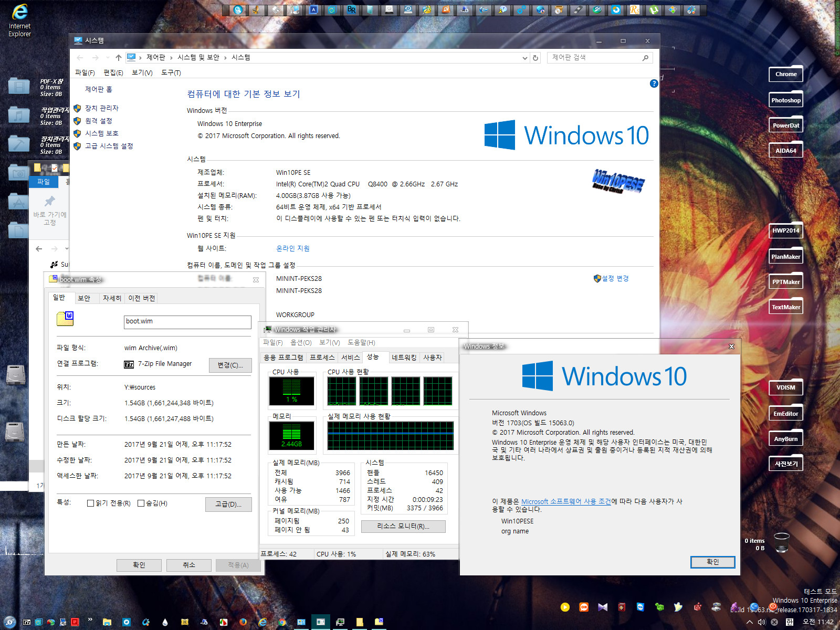Open the 장치 관리자 link
Screen dimensions: 840x630
[x=102, y=108]
